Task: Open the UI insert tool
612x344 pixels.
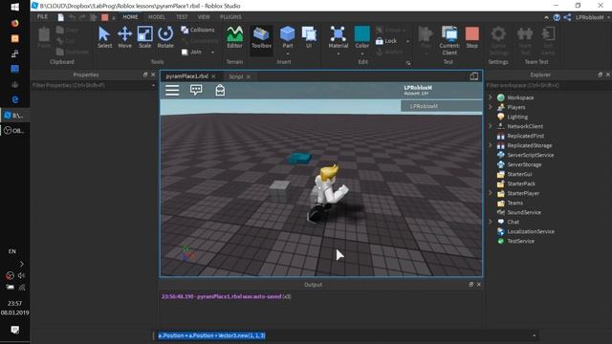Action: click(309, 38)
